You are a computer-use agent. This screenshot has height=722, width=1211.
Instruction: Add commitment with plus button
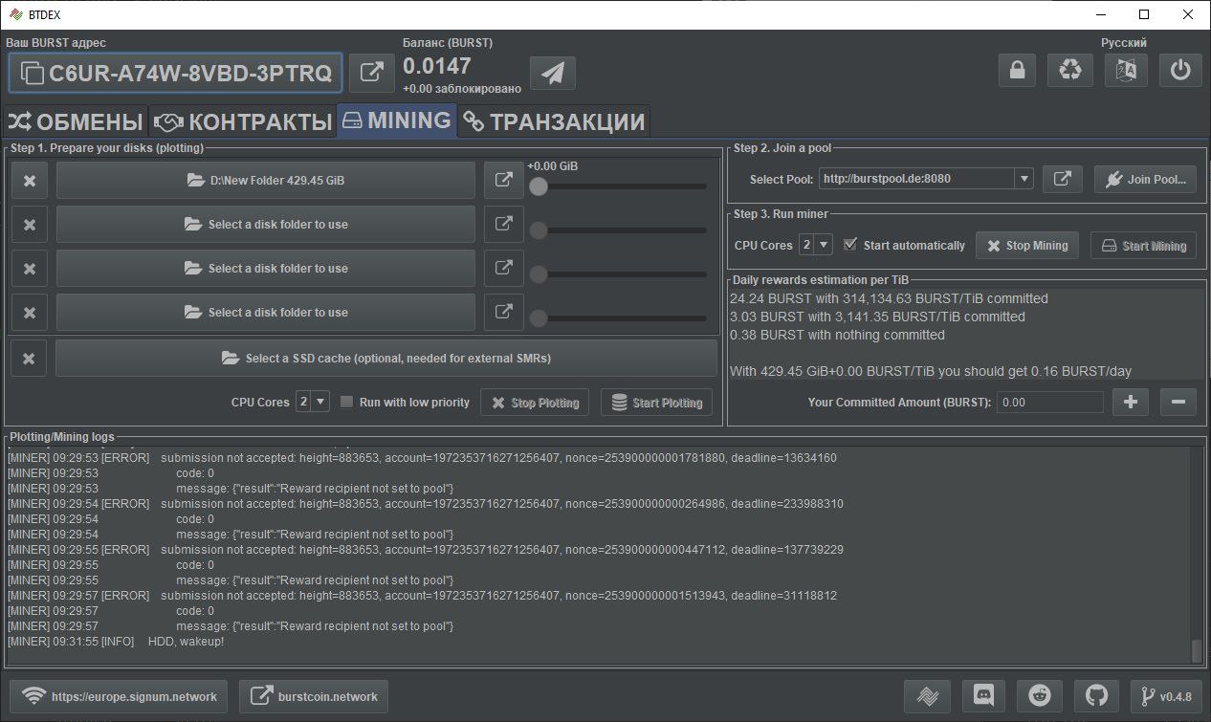[1130, 402]
